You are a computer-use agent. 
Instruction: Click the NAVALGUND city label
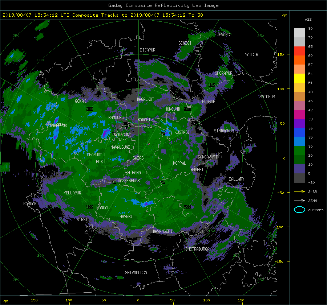(x=120, y=147)
